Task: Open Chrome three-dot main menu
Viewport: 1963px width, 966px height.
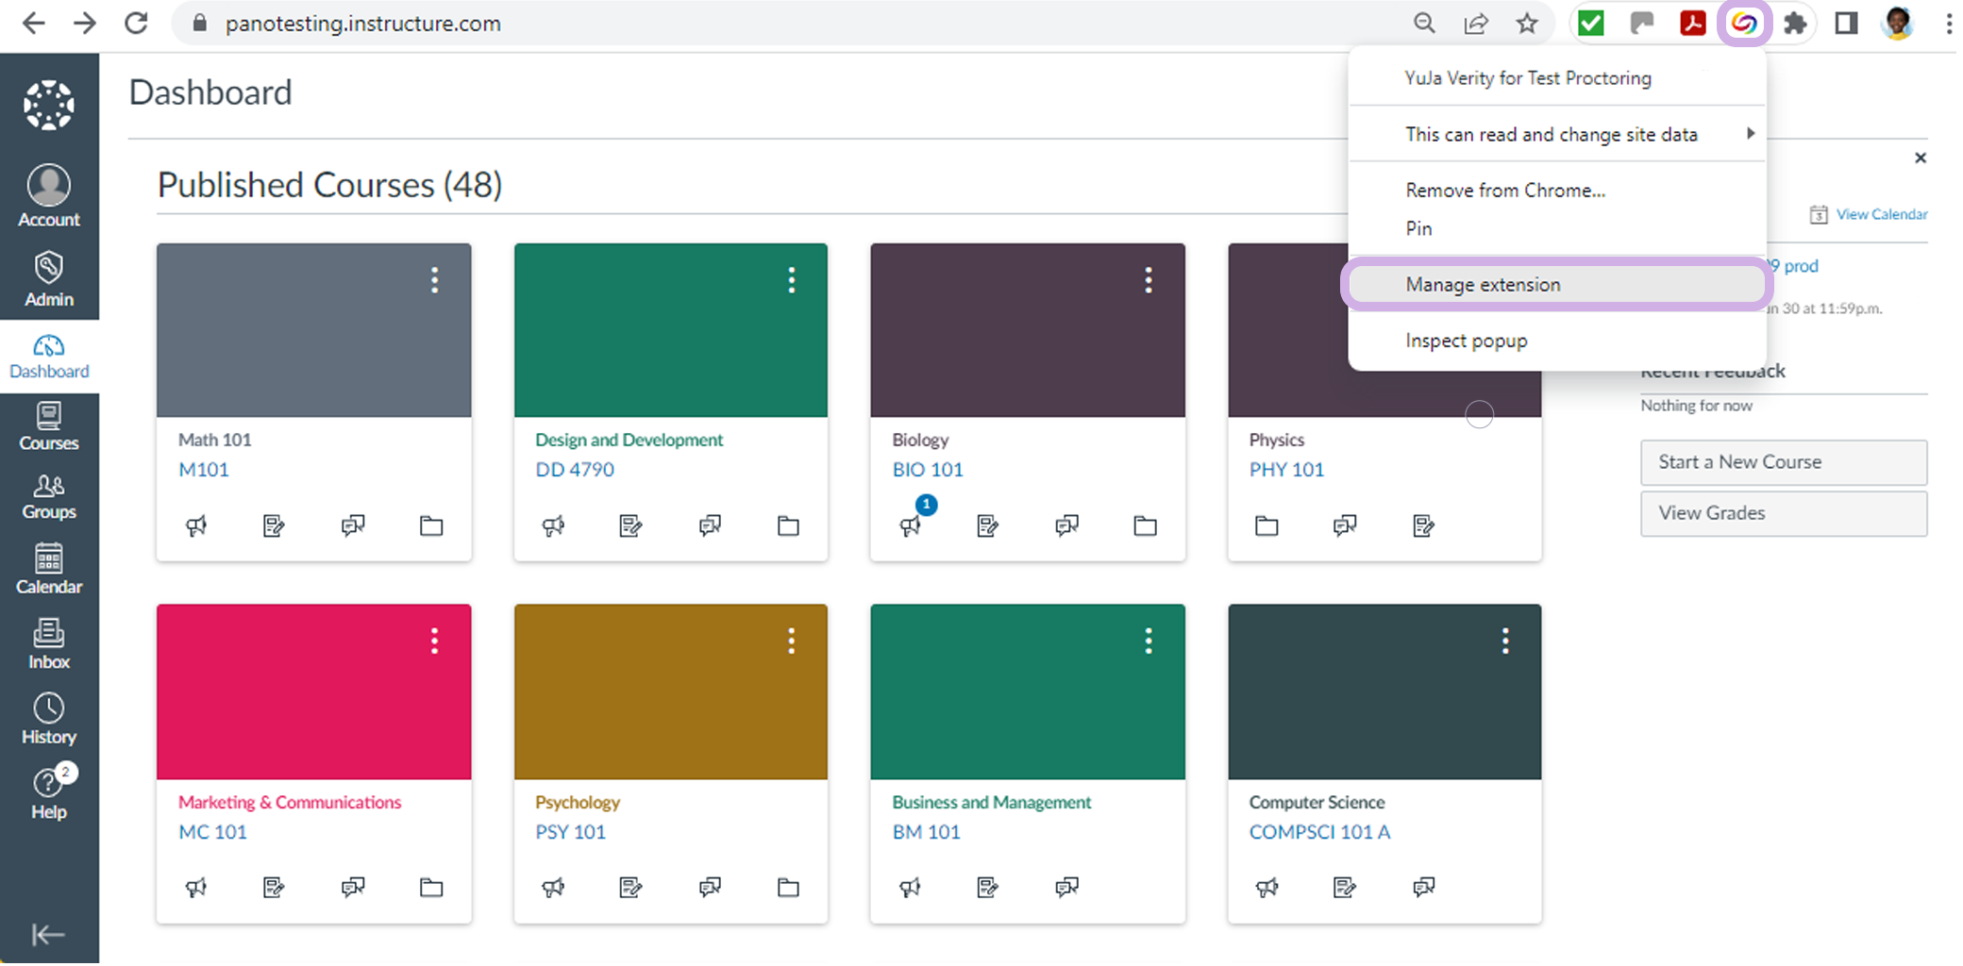Action: coord(1948,24)
